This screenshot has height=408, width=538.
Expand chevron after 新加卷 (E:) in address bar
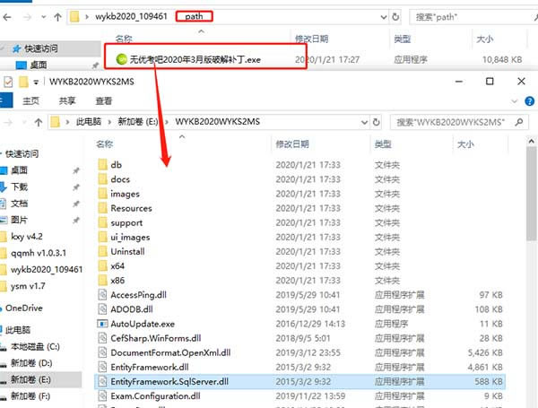tap(167, 122)
